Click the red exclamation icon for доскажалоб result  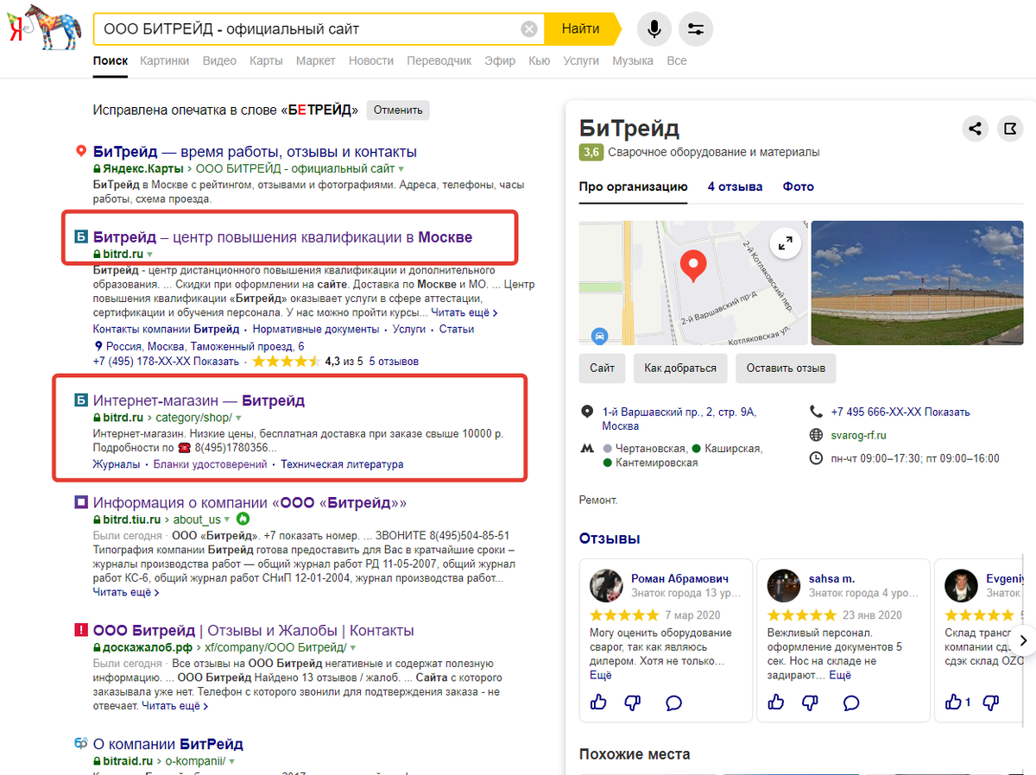pos(81,631)
